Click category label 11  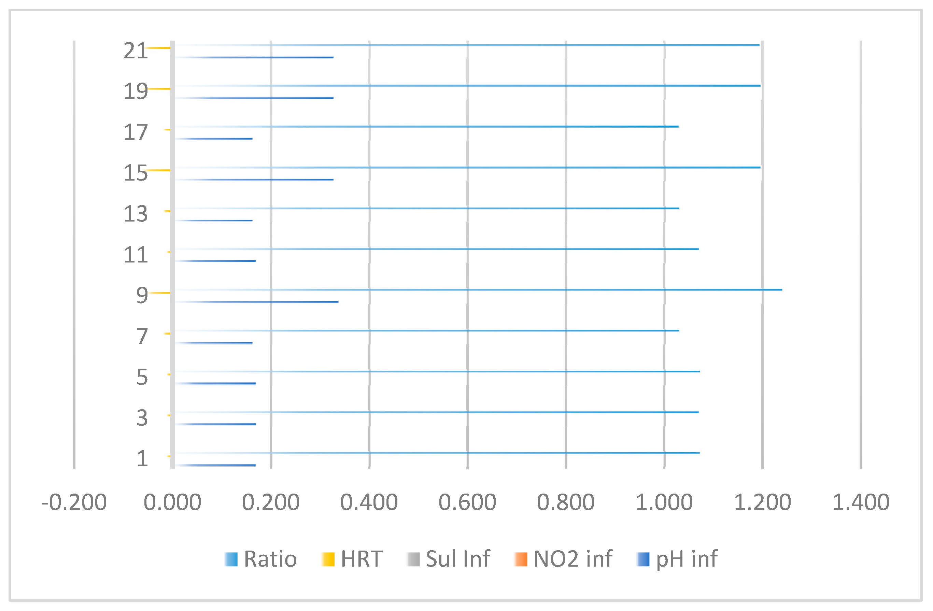[136, 255]
